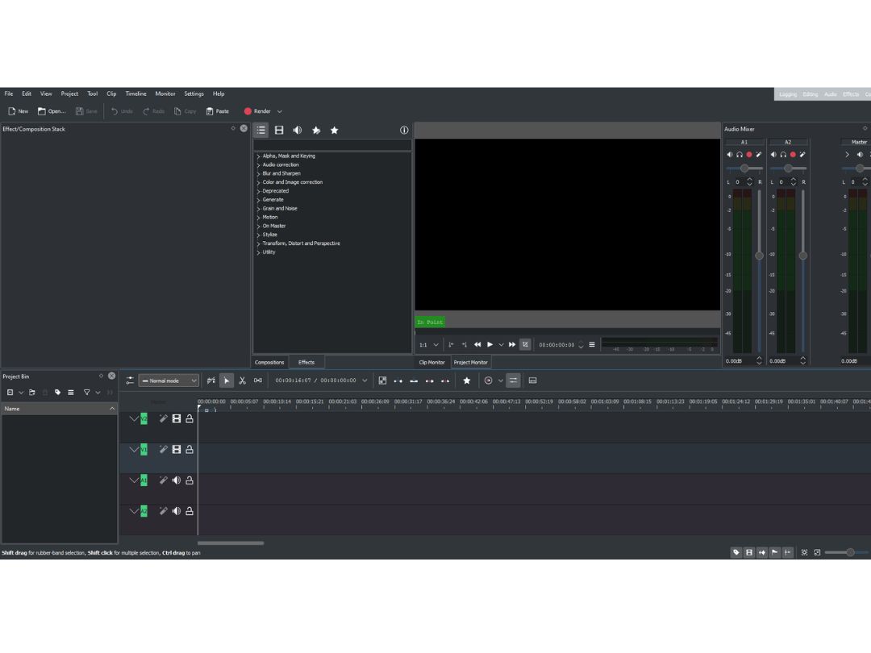This screenshot has width=871, height=653.
Task: Show the main effects list icon
Action: point(261,130)
